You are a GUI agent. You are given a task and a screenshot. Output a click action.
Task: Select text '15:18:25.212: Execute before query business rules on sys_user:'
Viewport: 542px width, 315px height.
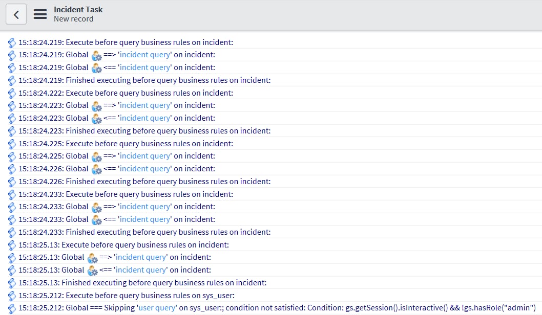(127, 296)
